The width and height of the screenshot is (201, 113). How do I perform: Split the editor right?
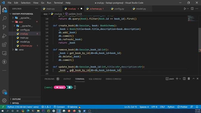point(192,8)
